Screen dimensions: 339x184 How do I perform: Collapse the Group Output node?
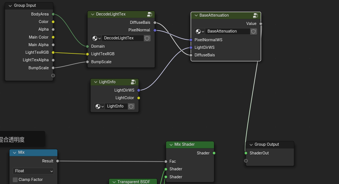click(x=250, y=145)
